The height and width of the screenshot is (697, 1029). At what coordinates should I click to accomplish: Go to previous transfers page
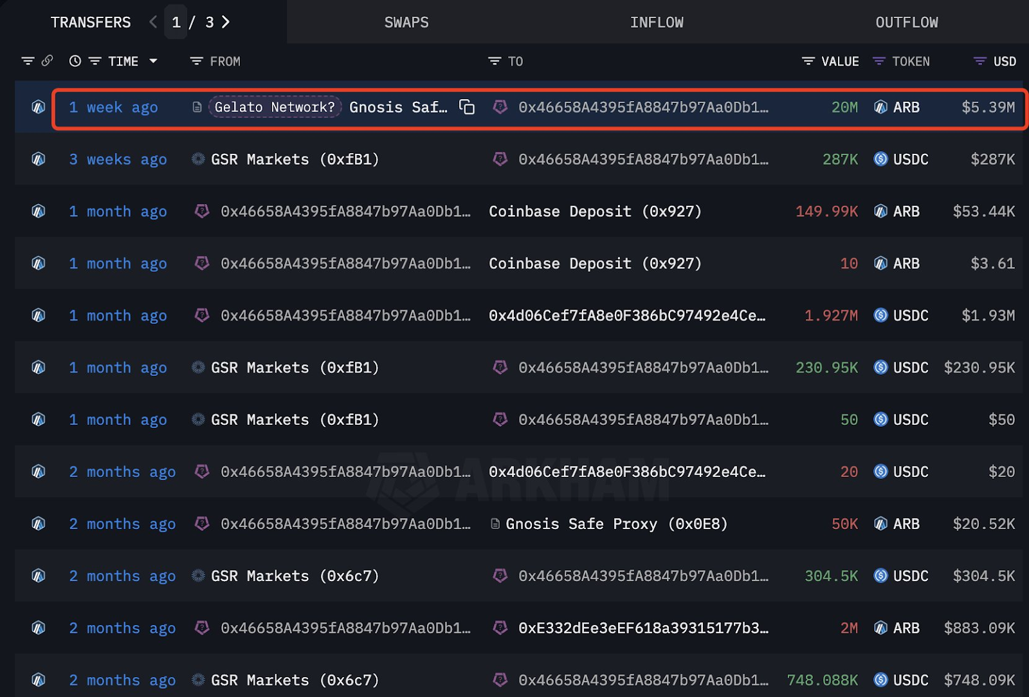[153, 23]
